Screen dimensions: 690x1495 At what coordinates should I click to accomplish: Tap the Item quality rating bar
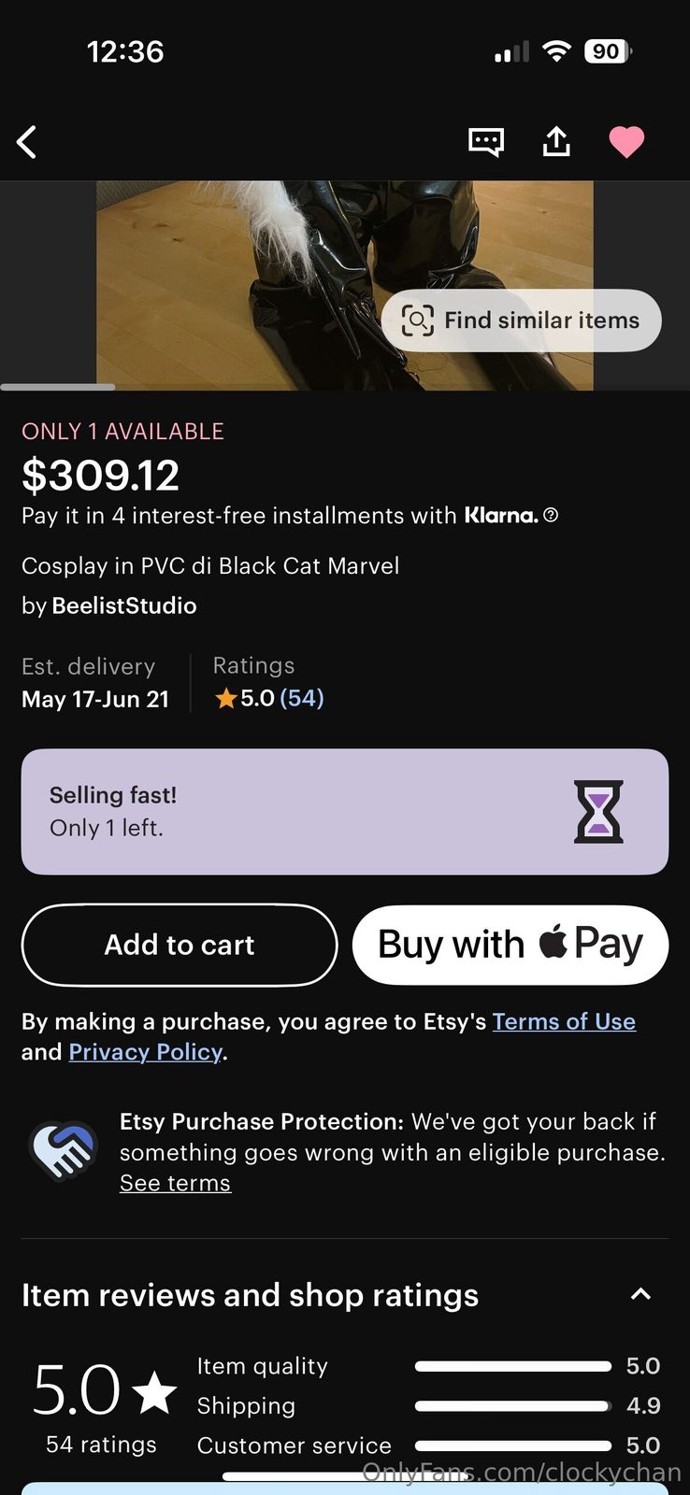pyautogui.click(x=512, y=1366)
